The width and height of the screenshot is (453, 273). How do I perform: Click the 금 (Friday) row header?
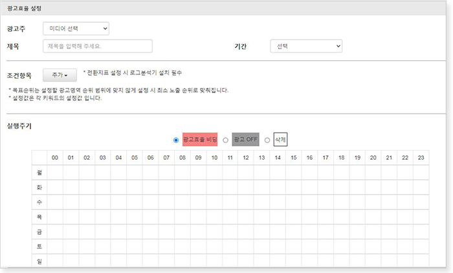(x=39, y=232)
